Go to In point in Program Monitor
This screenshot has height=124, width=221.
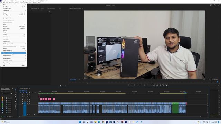tap(138, 85)
